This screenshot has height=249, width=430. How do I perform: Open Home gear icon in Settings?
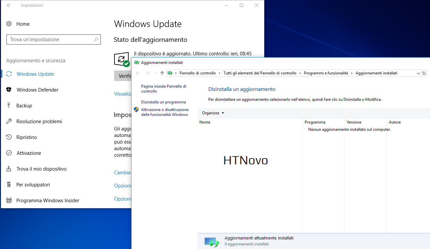tap(9, 24)
